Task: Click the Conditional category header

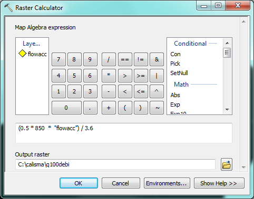Action: tap(190, 44)
